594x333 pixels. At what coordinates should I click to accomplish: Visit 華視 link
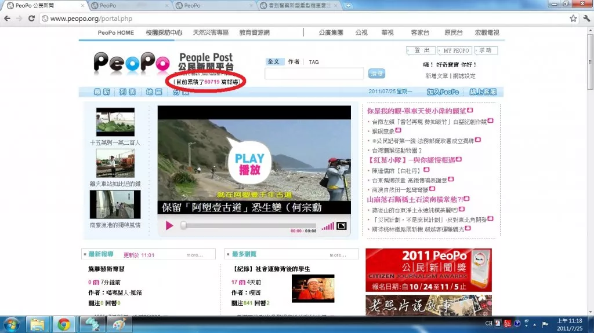tap(387, 33)
